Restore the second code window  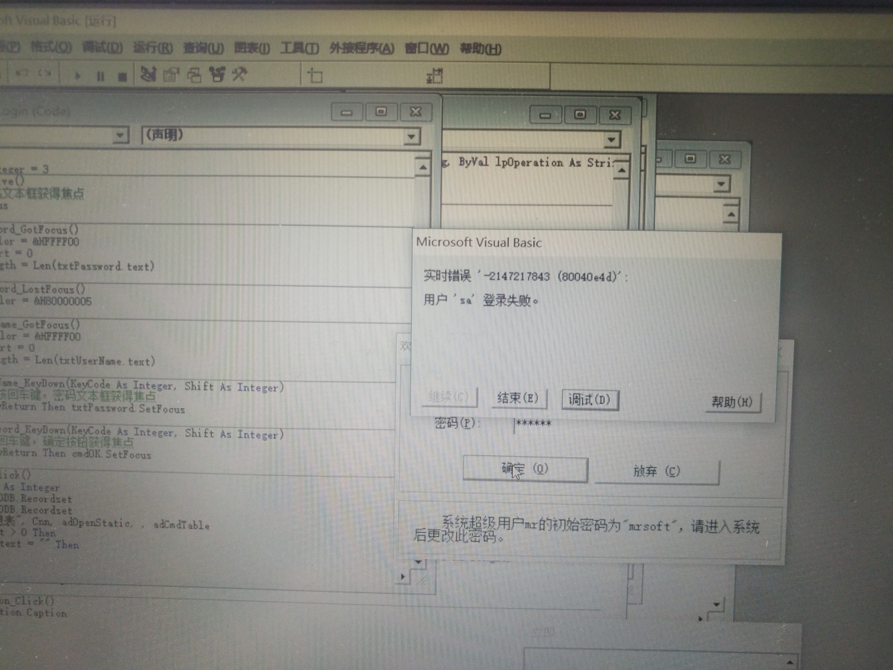[580, 115]
